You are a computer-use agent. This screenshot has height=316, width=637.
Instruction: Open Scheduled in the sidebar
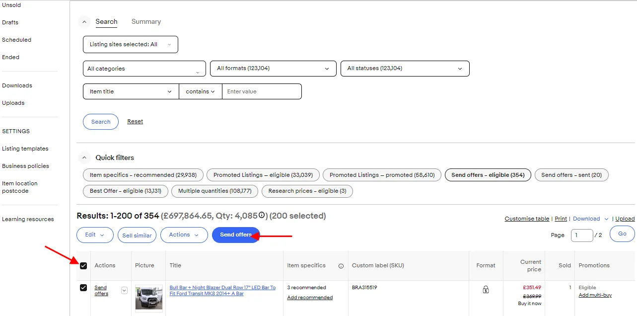(x=17, y=40)
